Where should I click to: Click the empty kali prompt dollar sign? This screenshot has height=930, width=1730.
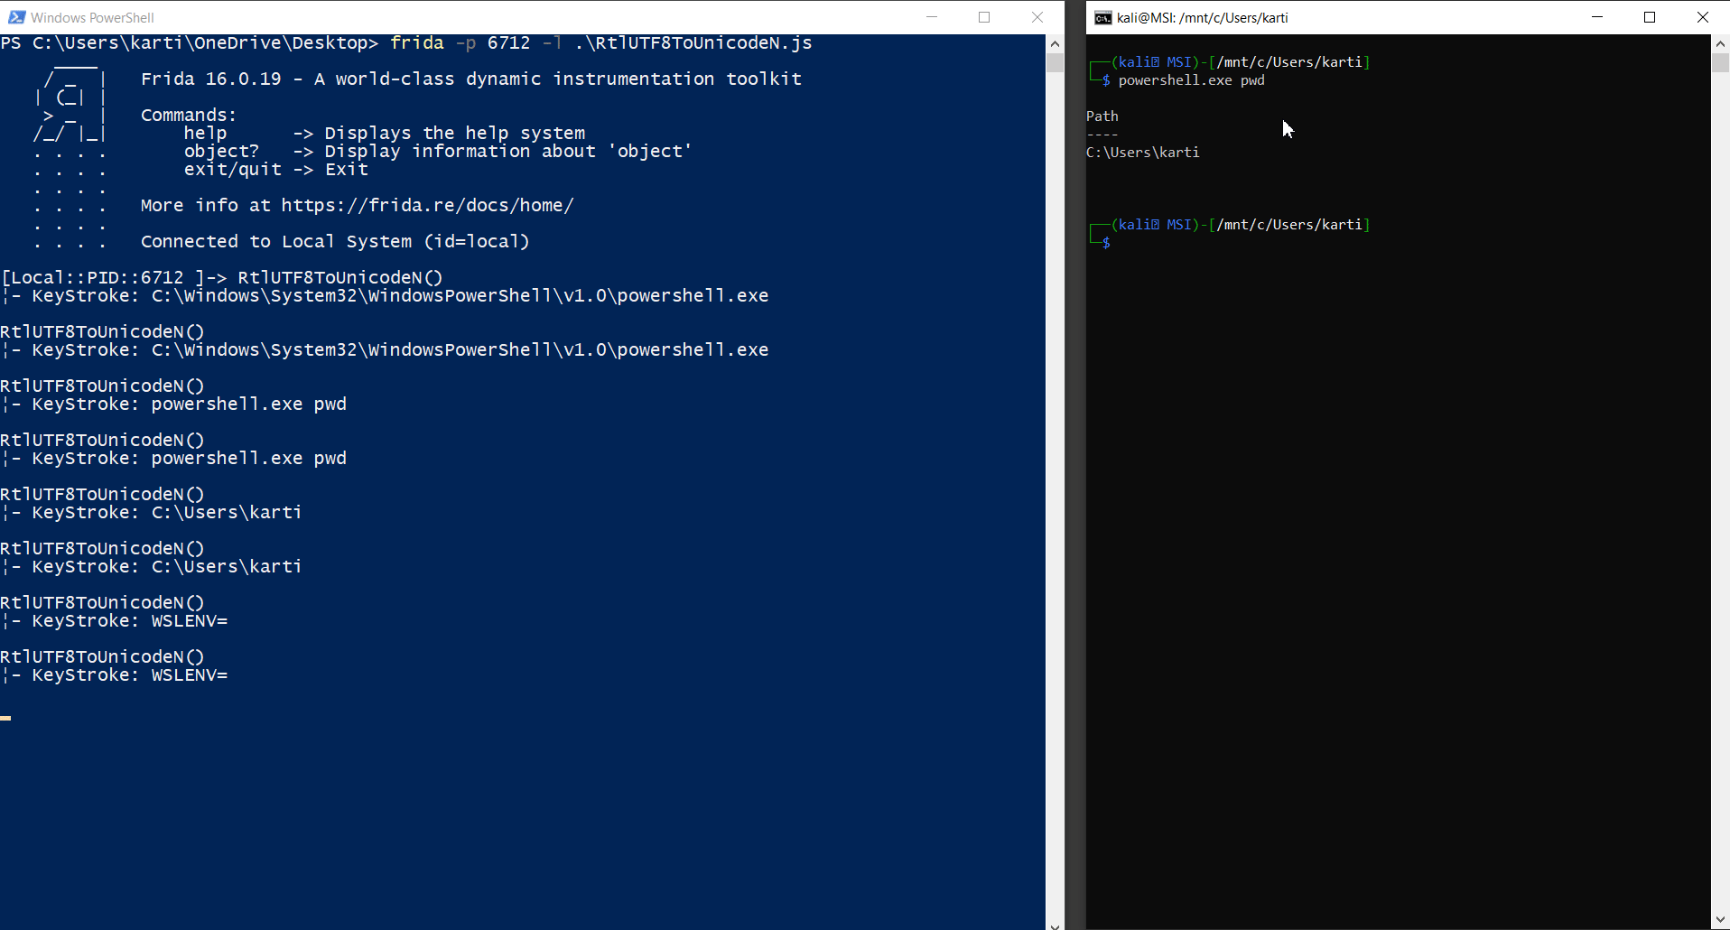tap(1106, 243)
